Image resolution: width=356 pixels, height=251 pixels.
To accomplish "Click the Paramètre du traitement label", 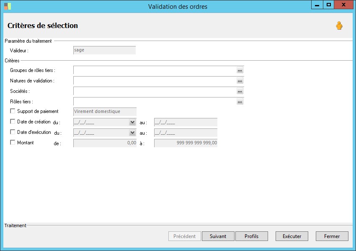I will [28, 41].
